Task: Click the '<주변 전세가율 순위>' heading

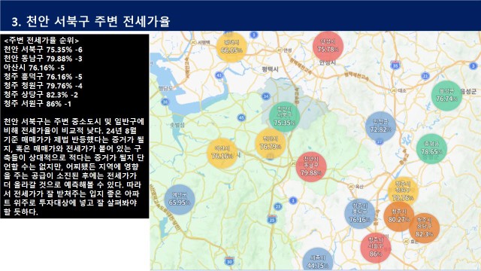Action: 41,40
